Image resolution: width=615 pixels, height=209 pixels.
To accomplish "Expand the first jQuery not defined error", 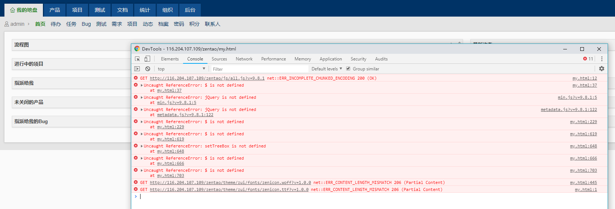I will click(x=142, y=98).
